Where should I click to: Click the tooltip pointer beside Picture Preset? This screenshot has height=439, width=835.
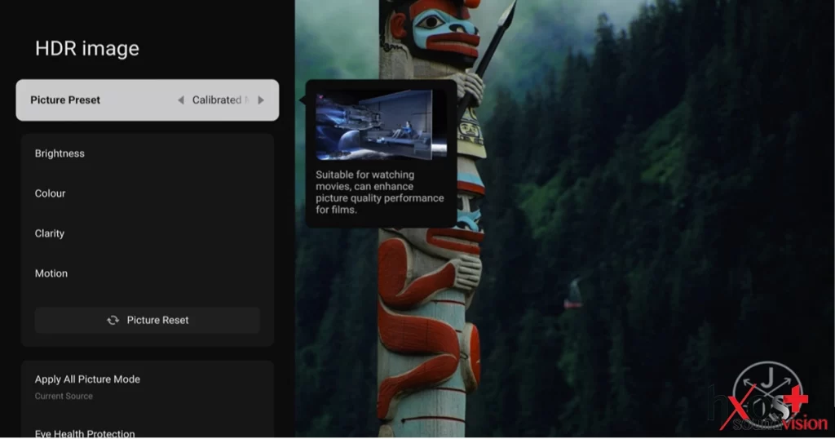coord(303,100)
